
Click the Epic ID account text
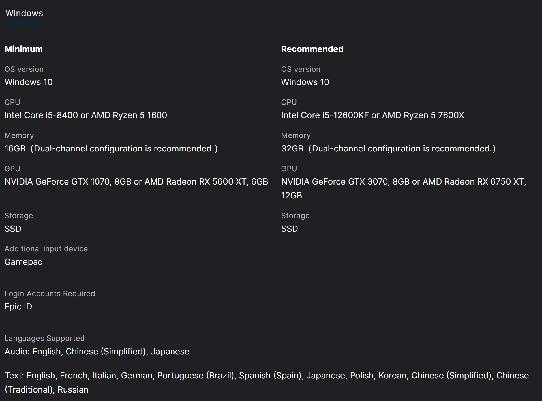[x=18, y=307]
